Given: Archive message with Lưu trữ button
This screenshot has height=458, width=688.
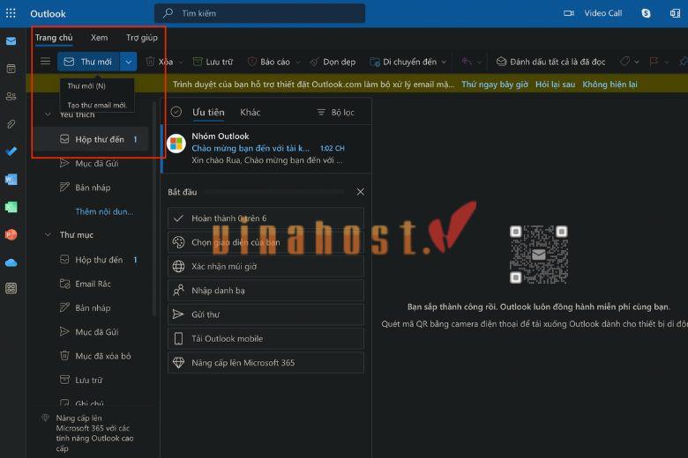Looking at the screenshot, I should (213, 62).
